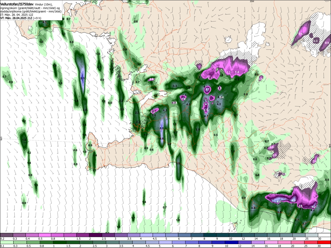Screen dimensions: 331x248
Task: Select the dark teal swatch starting at 8, upper legend
Action: (x=210, y=235)
